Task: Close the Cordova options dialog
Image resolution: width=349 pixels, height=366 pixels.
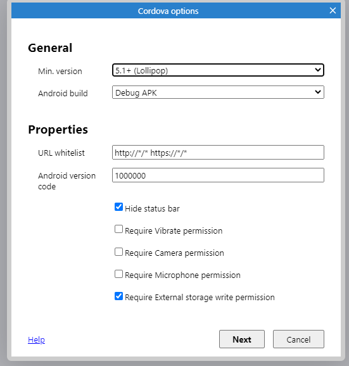Action: tap(333, 11)
